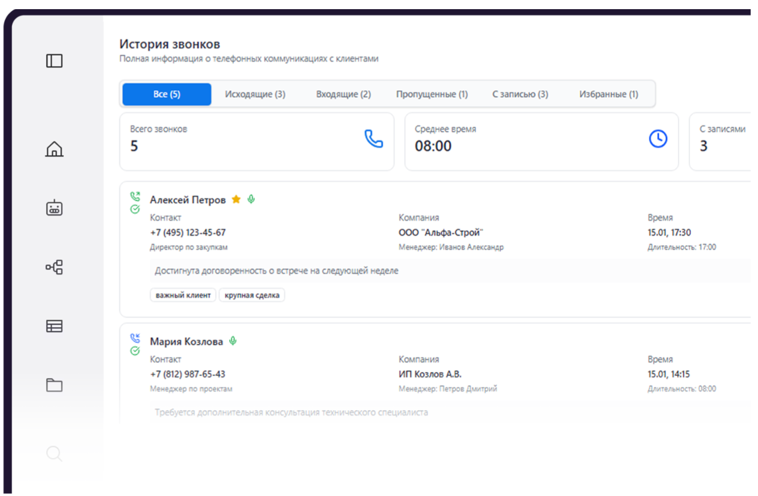Click the incoming call icon for Мария Козлова
758x496 pixels.
click(x=135, y=337)
